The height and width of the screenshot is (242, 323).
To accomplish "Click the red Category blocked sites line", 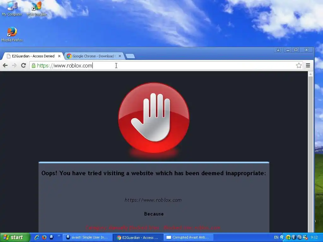I will click(x=153, y=228).
